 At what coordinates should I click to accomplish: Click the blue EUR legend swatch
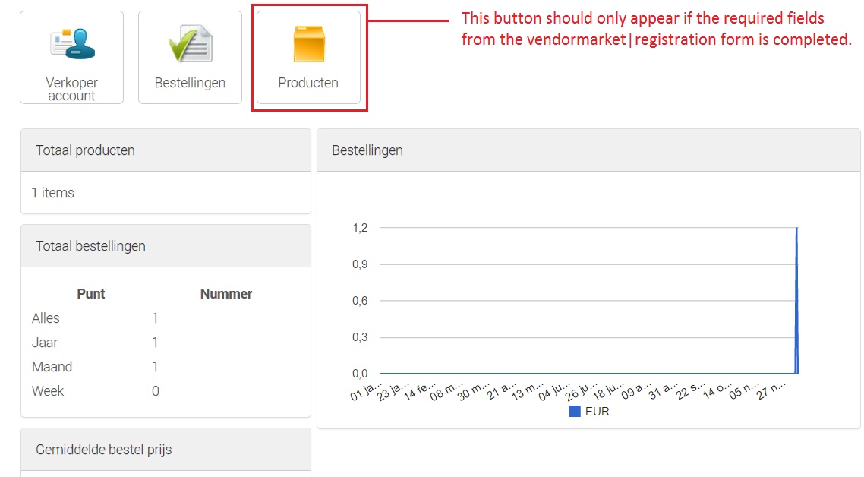pos(575,412)
